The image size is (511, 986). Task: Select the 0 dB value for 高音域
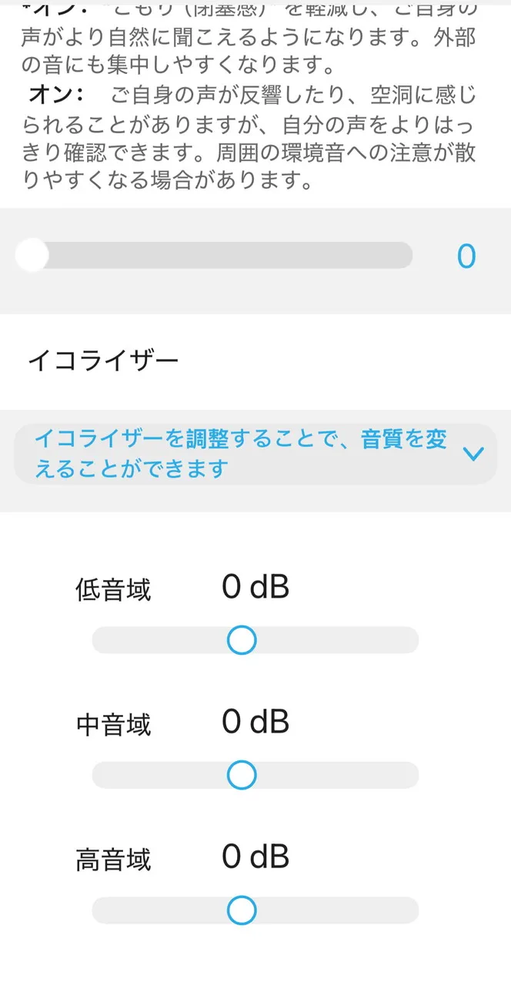[254, 857]
